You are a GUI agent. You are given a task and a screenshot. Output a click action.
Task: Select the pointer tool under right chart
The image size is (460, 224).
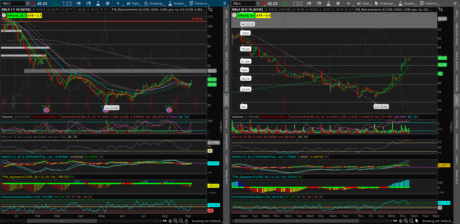[417, 221]
